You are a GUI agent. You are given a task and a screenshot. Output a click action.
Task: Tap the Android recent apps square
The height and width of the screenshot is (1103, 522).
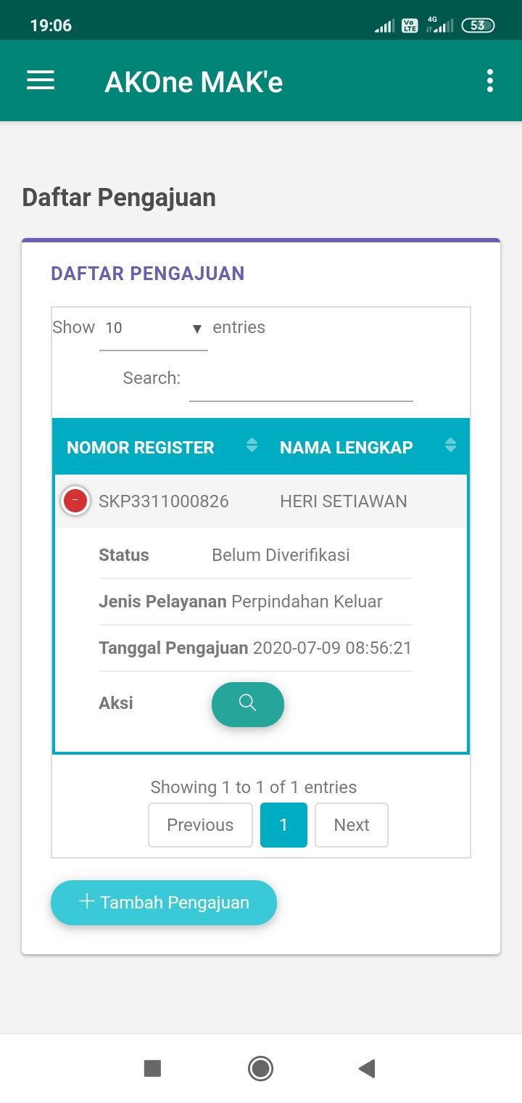coord(152,1068)
